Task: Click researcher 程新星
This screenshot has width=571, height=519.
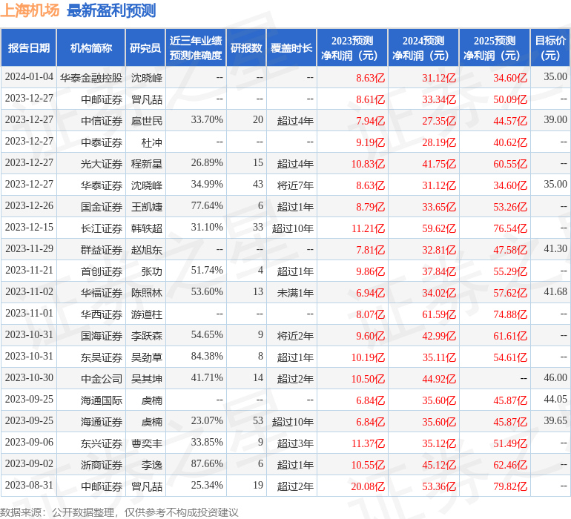Action: point(147,164)
